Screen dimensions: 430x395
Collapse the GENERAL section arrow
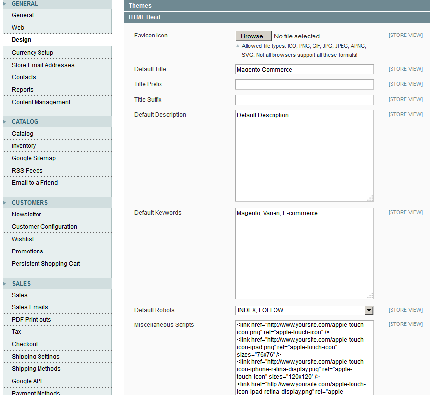point(5,4)
